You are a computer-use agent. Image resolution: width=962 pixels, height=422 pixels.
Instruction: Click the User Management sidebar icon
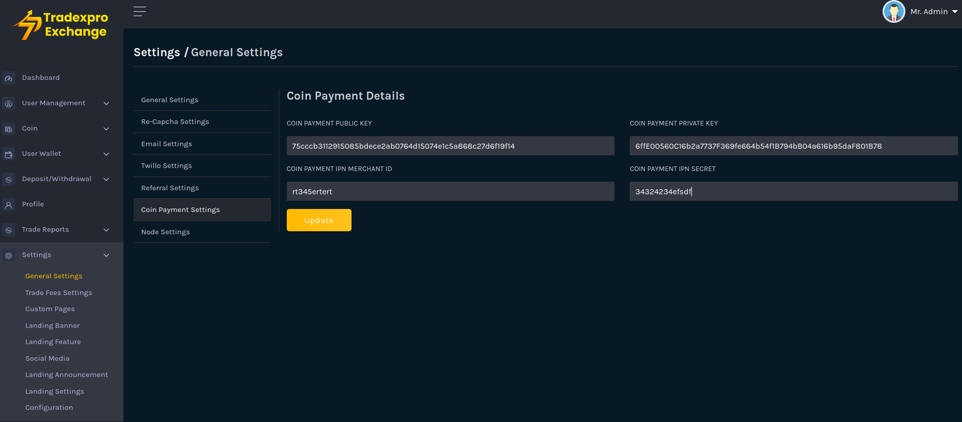tap(9, 104)
